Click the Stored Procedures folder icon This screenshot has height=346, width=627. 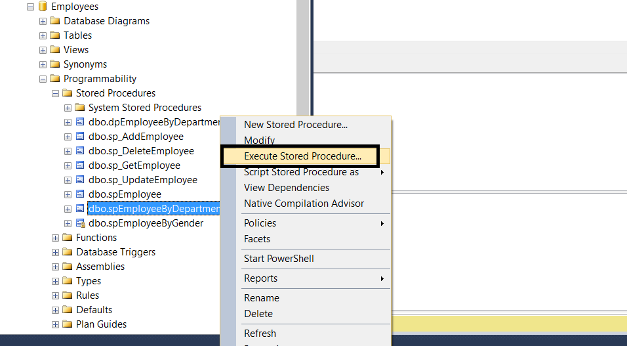point(68,93)
